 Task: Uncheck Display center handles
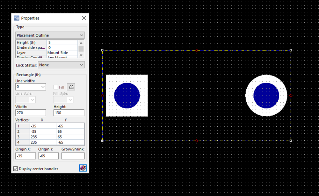(x=16, y=168)
